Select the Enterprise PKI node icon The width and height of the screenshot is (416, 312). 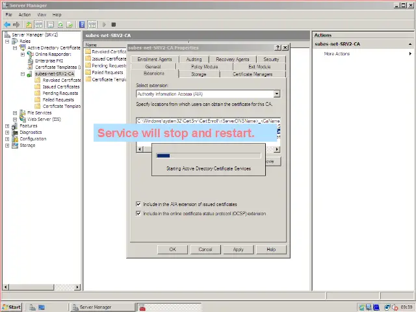tap(31, 60)
